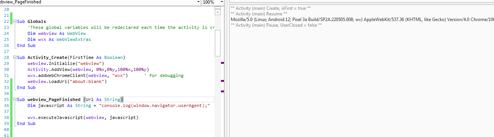Click the editor scrollbar up arrow
Viewport: 494px width, 137px height.
(x=218, y=12)
